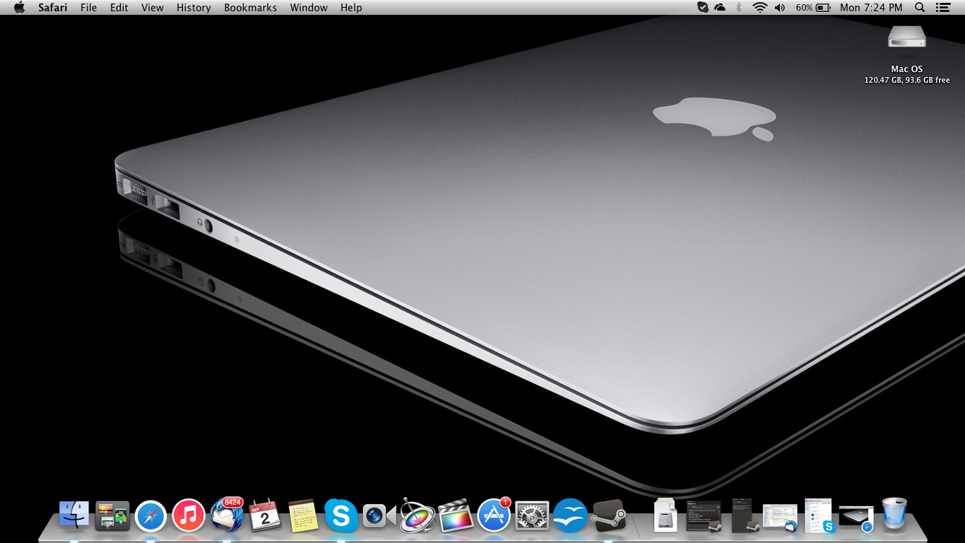Open Safari compass icon in Dock
This screenshot has width=965, height=543.
(150, 515)
